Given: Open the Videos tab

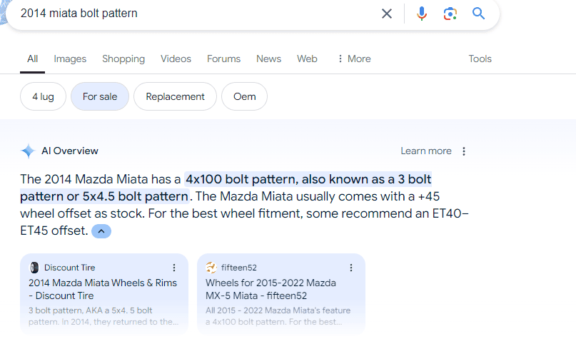Looking at the screenshot, I should coord(176,59).
